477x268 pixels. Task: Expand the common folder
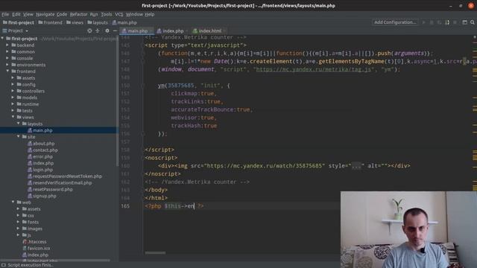point(7,51)
